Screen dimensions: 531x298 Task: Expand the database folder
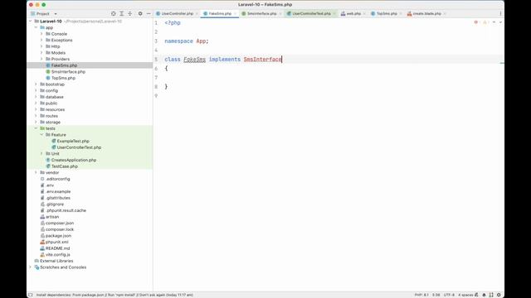pos(36,97)
